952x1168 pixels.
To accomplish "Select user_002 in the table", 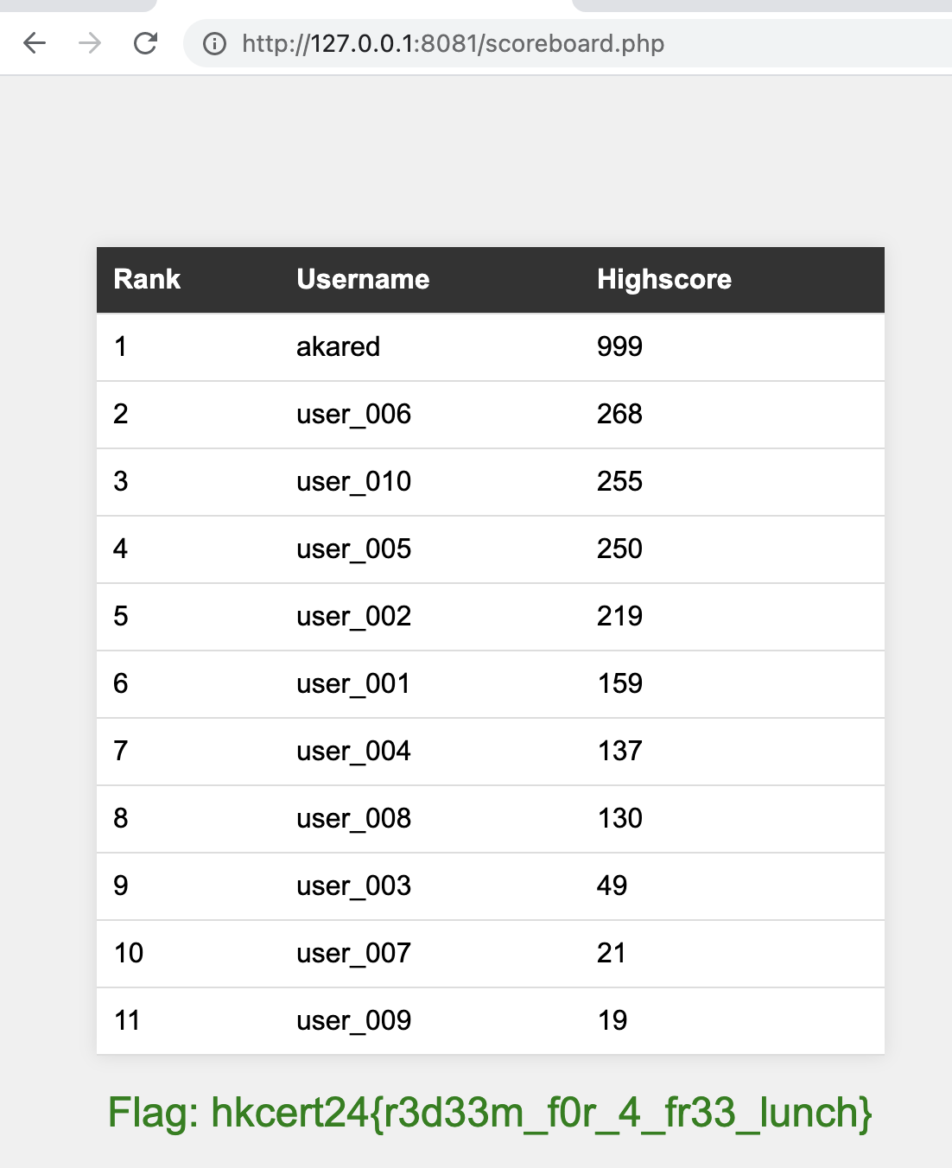I will pyautogui.click(x=353, y=616).
